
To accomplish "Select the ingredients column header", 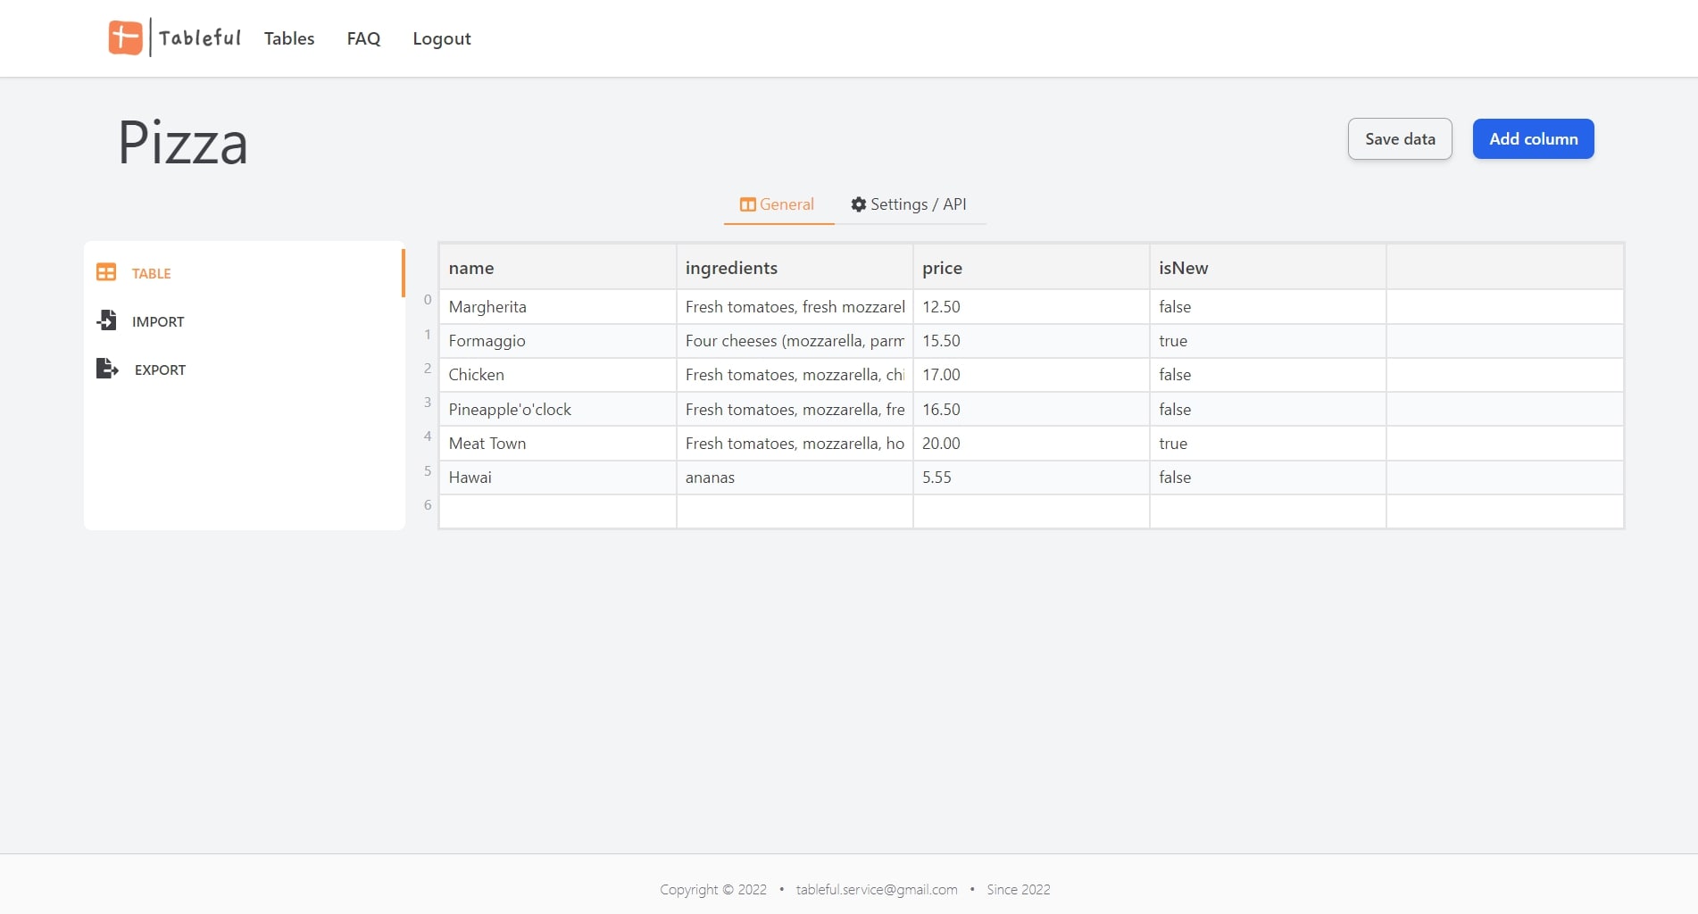I will (795, 268).
